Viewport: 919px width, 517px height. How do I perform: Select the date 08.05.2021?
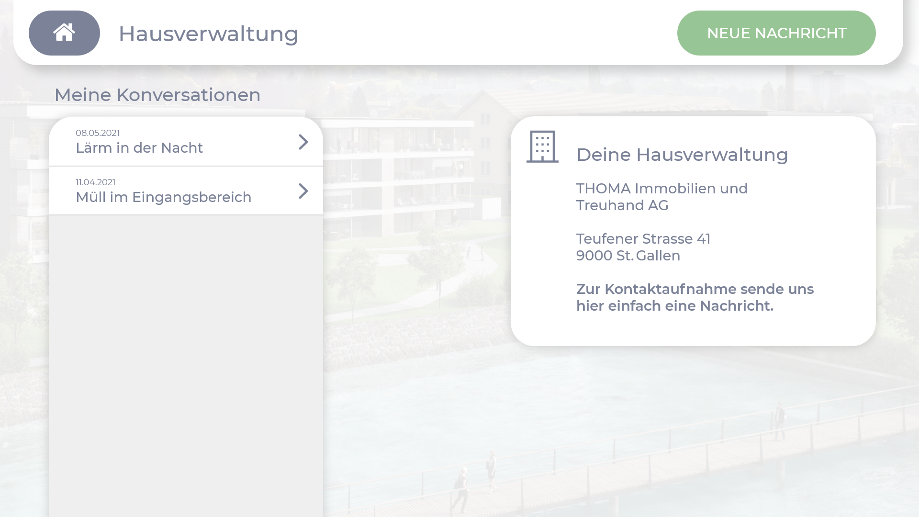point(98,133)
